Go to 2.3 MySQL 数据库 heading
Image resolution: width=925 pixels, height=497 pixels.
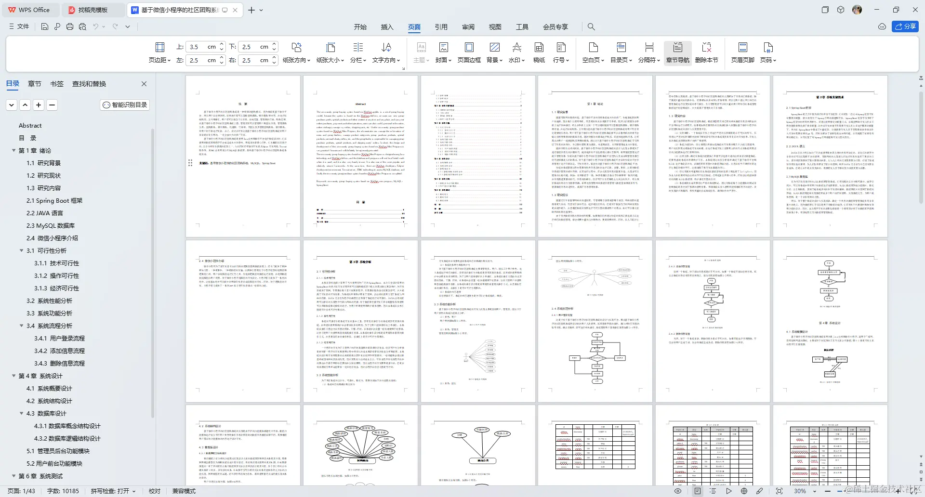point(51,225)
